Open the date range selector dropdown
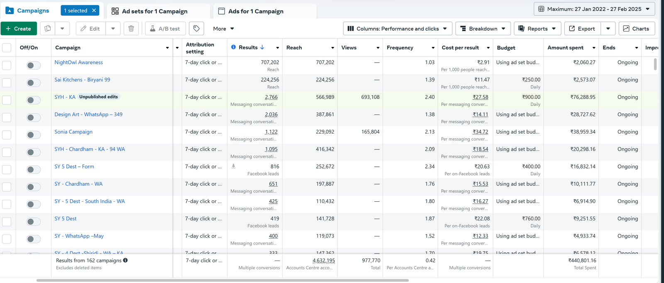Image resolution: width=664 pixels, height=283 pixels. coord(594,9)
